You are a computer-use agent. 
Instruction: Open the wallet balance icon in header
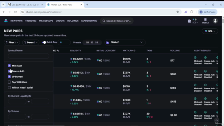(x=189, y=21)
